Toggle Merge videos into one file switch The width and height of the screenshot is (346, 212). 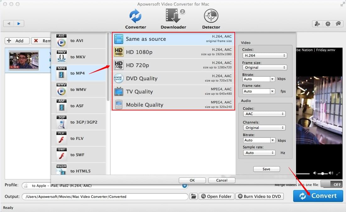coord(332,184)
